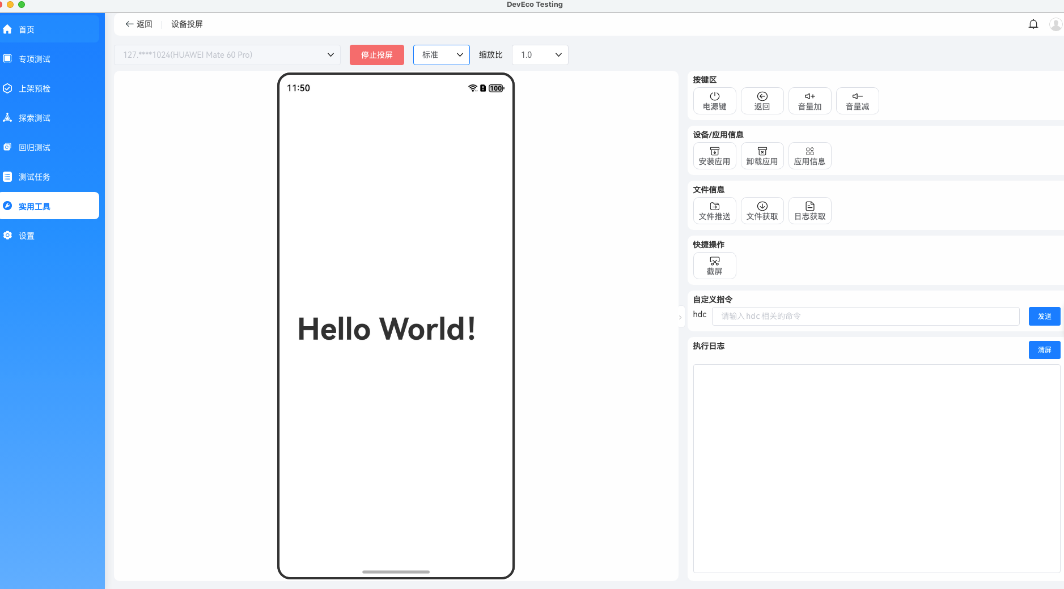Click the device home indicator bar
Viewport: 1064px width, 589px height.
tap(396, 572)
